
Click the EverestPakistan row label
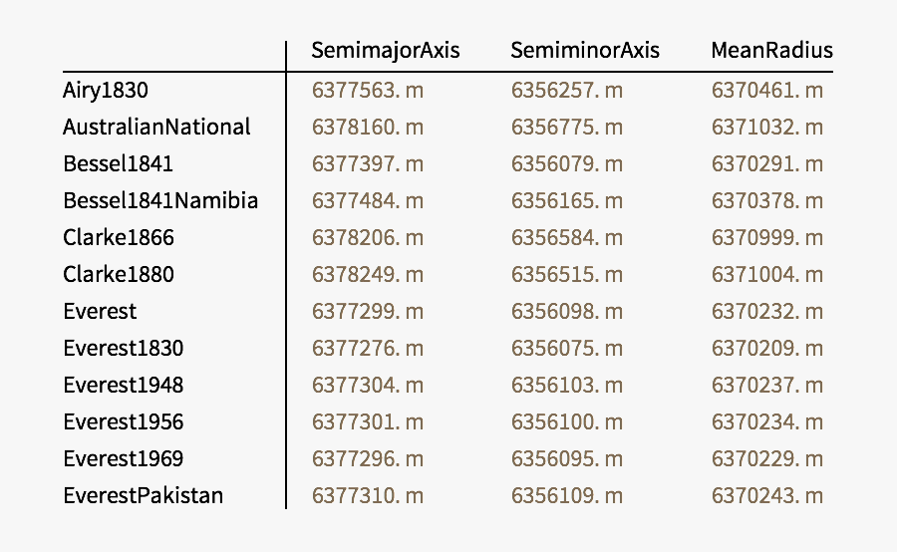tap(143, 495)
